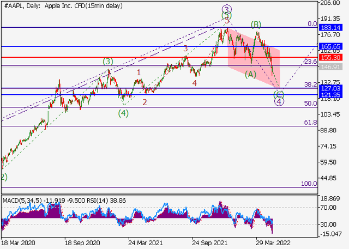Click the 61.8 Fibonacci level label

(311, 123)
